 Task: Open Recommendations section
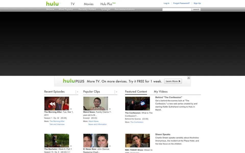(x=125, y=9)
